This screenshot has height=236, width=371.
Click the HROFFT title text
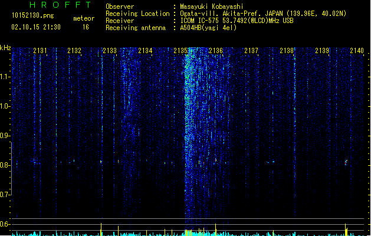click(x=61, y=5)
